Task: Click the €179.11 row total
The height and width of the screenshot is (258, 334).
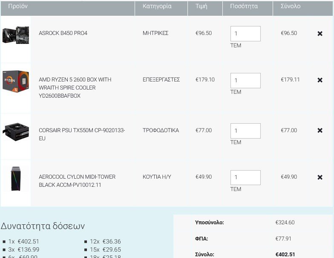Action: point(290,79)
